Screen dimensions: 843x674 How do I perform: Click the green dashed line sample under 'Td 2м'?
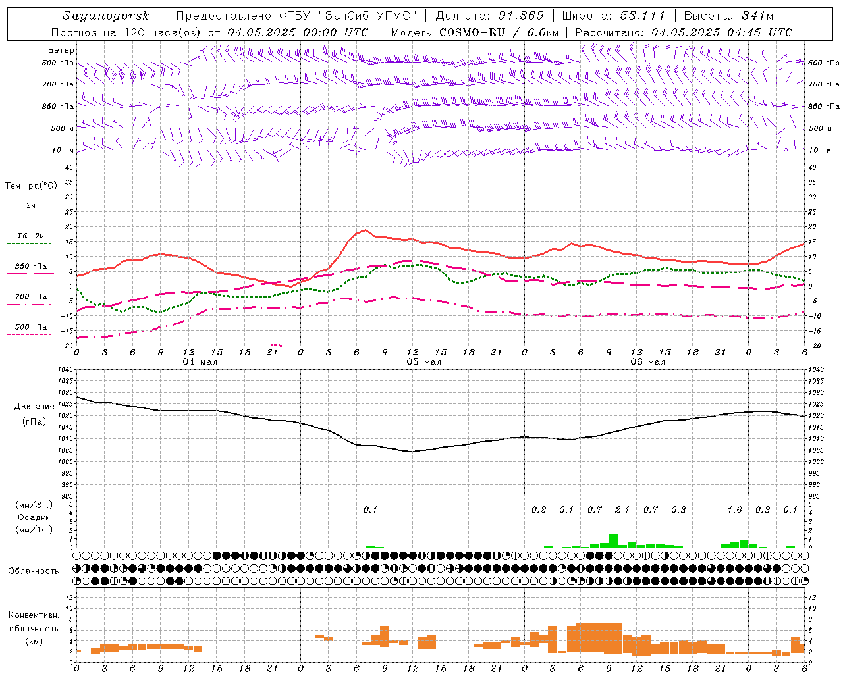pos(30,244)
